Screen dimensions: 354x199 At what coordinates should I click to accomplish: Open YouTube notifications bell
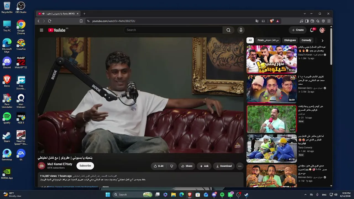(x=312, y=30)
